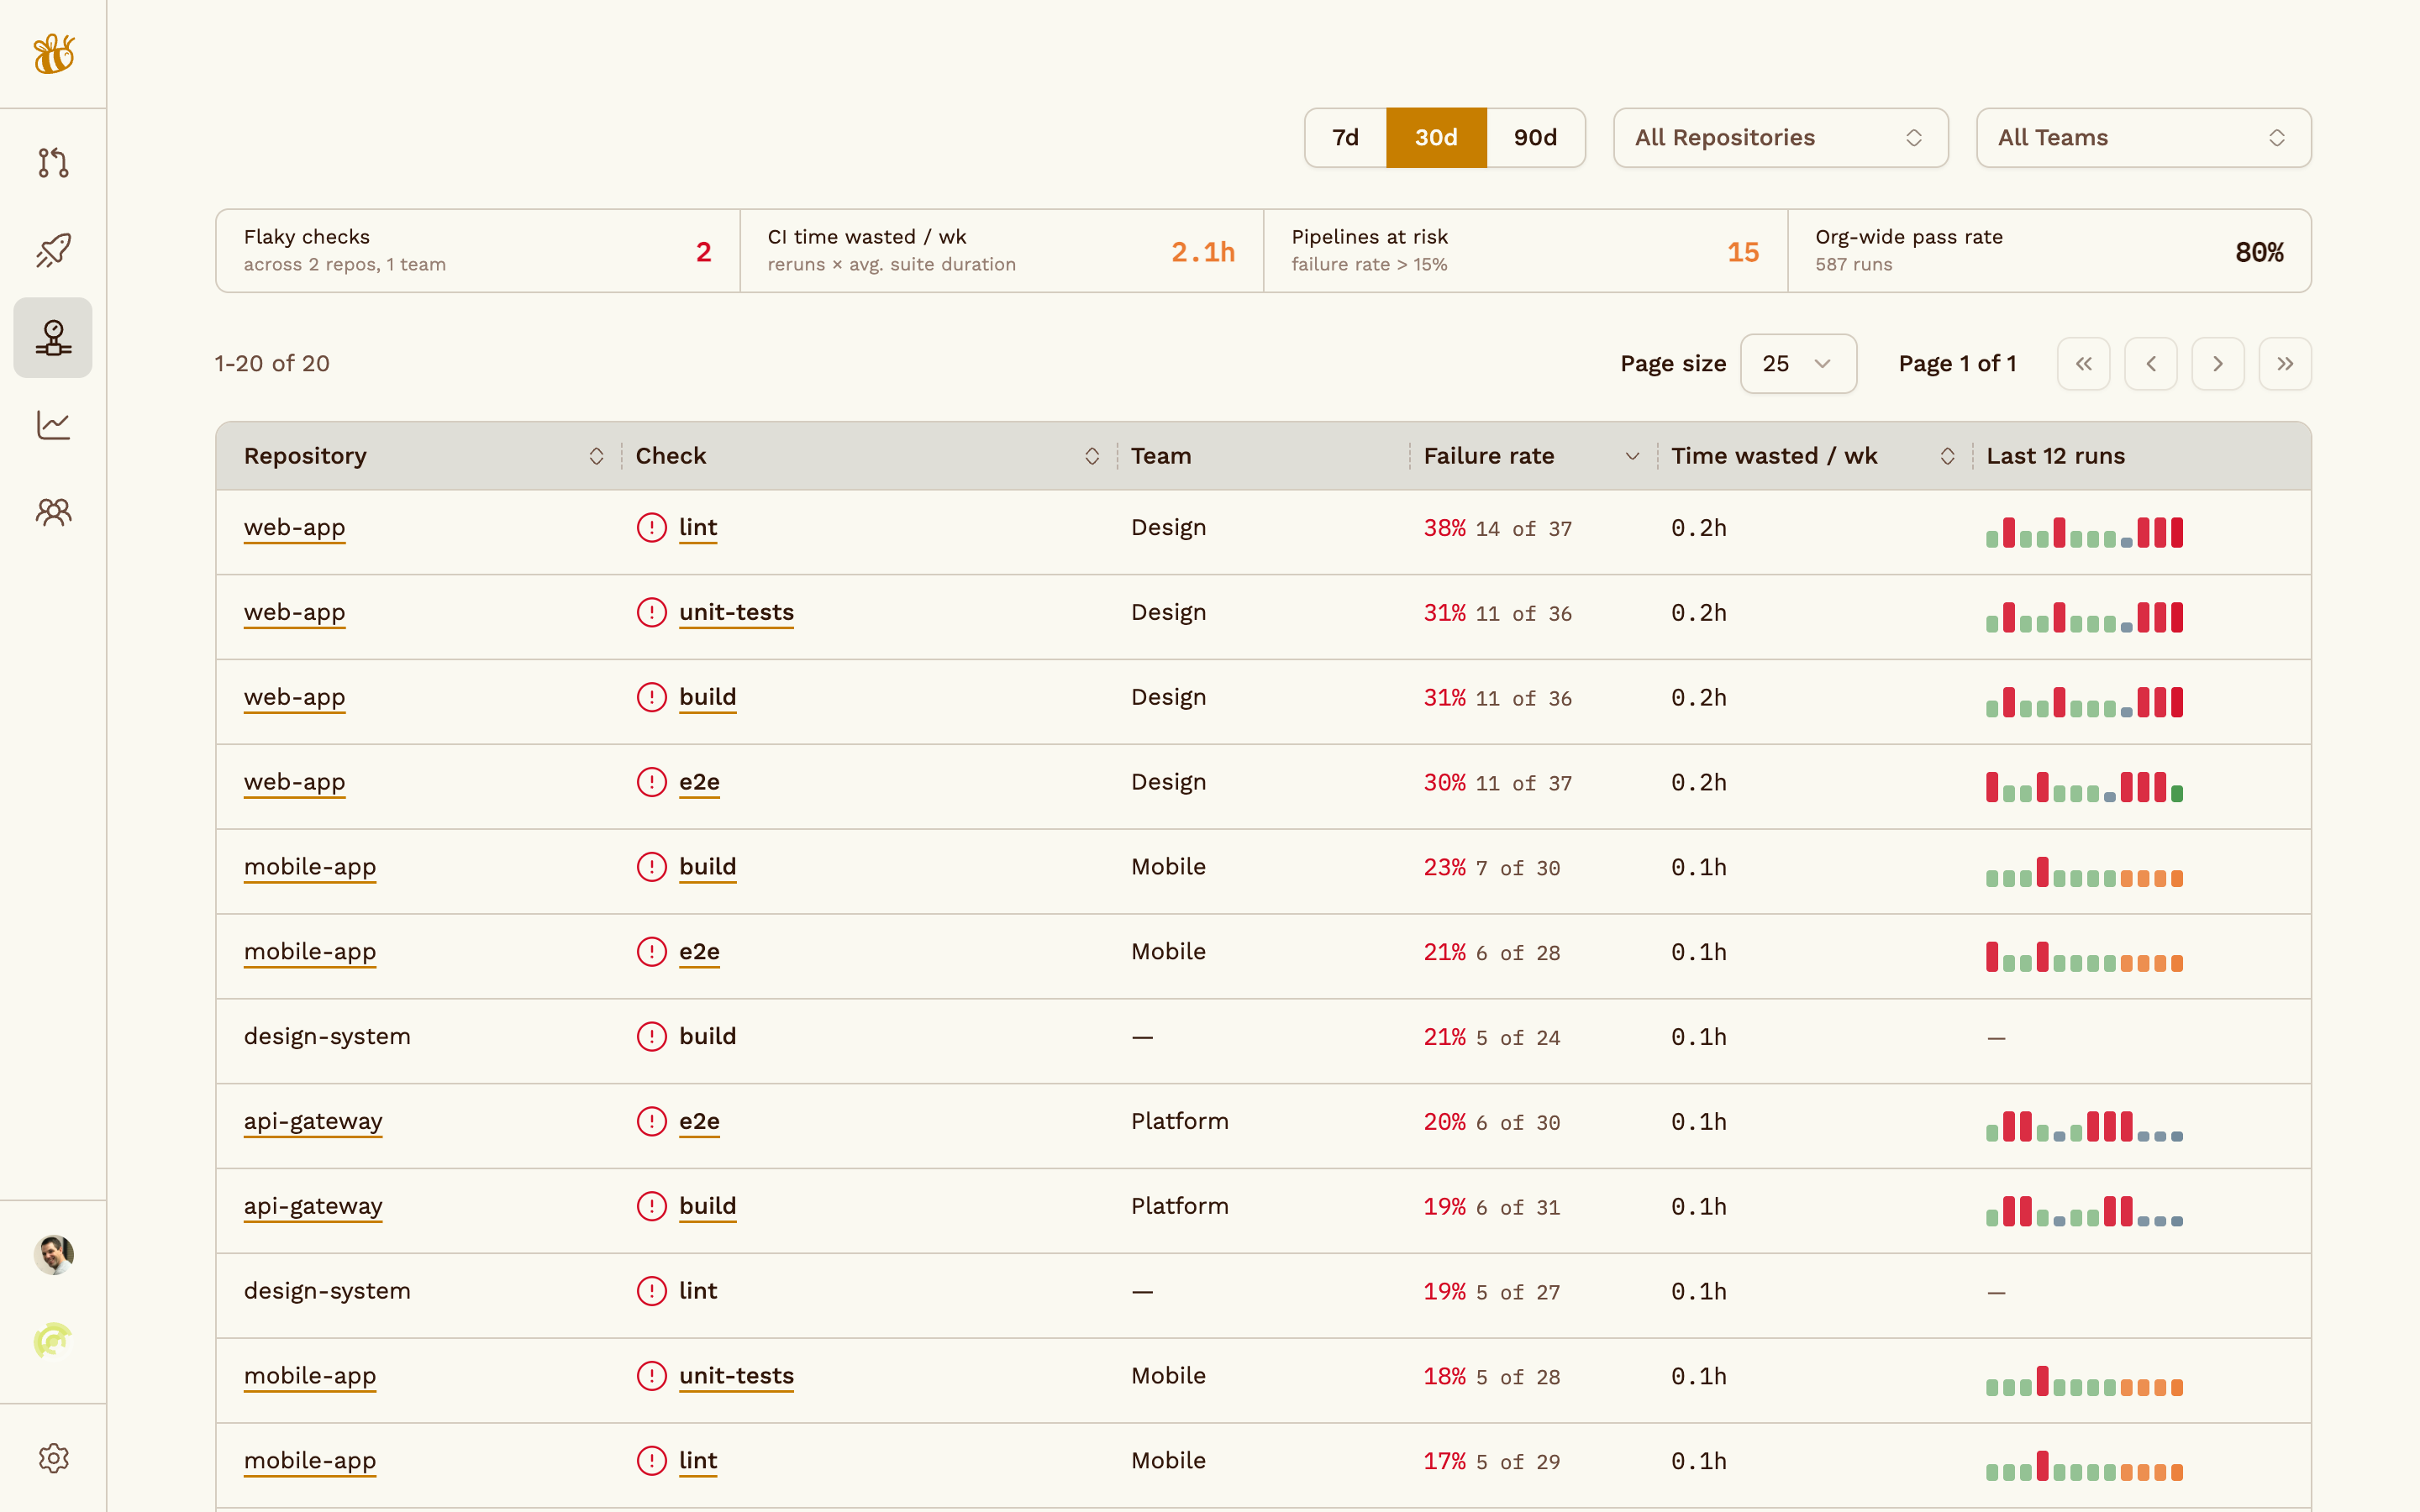Image resolution: width=2420 pixels, height=1512 pixels.
Task: Open api-gateway link in the e2e row
Action: point(313,1121)
